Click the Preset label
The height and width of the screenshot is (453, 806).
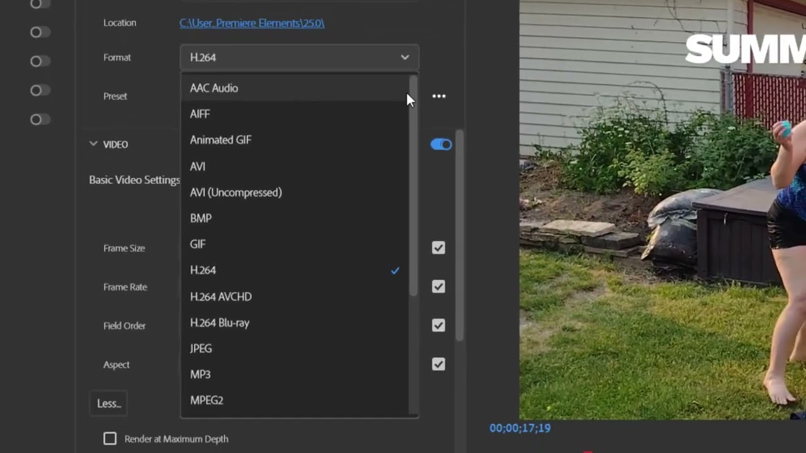pos(115,96)
